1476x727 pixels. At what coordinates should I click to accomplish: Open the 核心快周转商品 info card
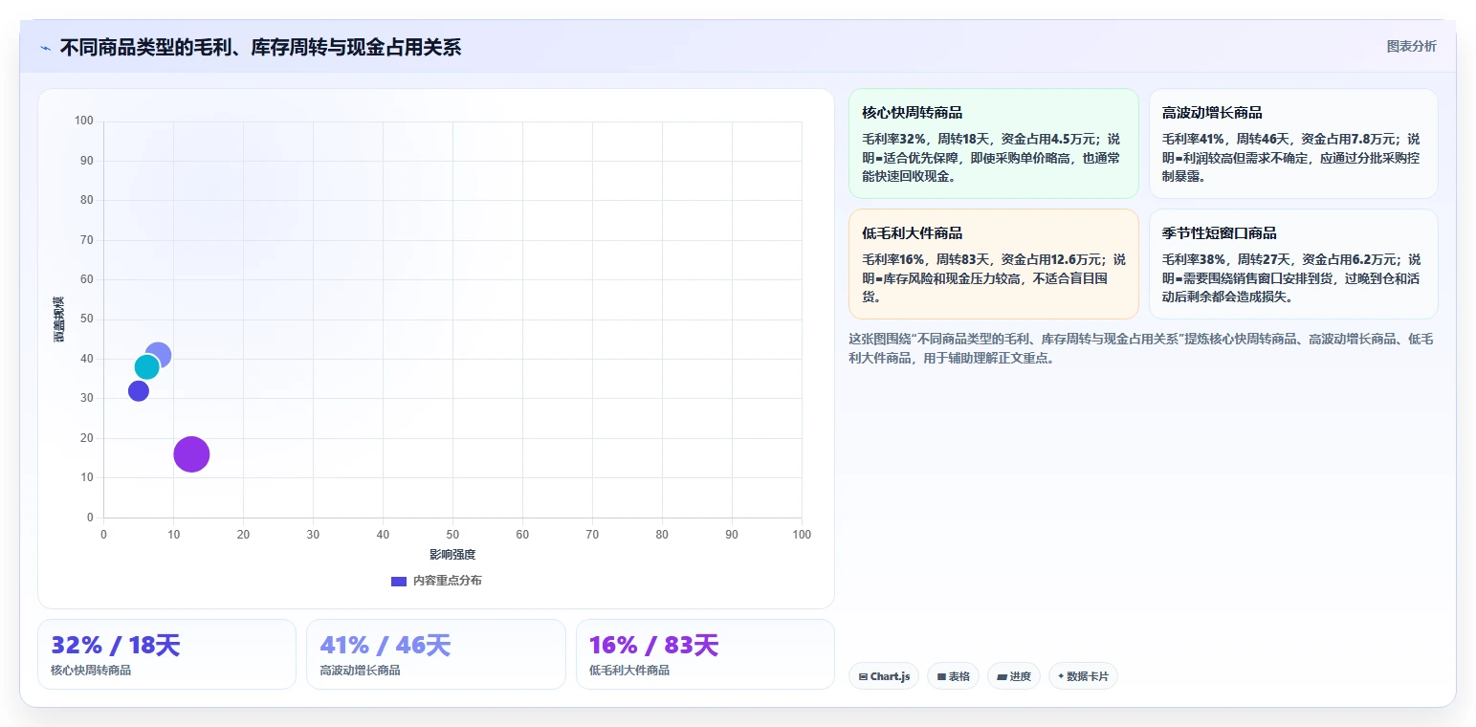(x=993, y=143)
